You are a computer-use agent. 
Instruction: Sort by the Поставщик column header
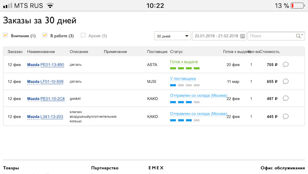[157, 52]
